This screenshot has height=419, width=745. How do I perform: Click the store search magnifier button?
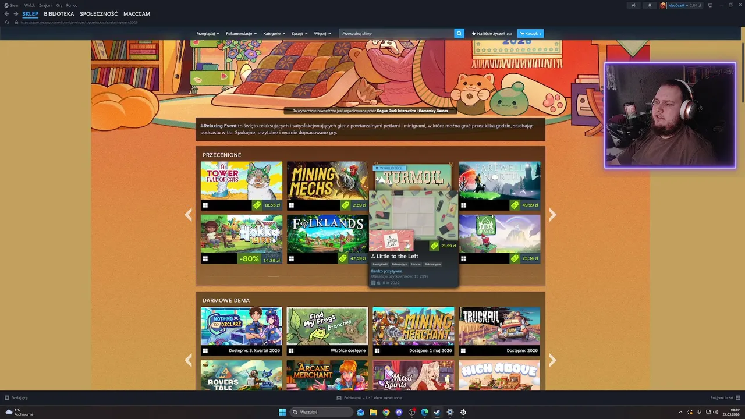coord(459,34)
